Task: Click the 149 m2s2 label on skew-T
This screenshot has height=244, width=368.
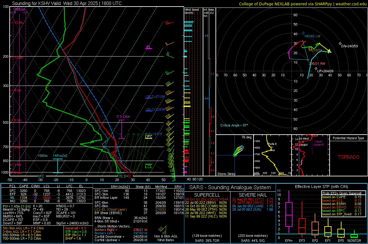Action: (60, 155)
